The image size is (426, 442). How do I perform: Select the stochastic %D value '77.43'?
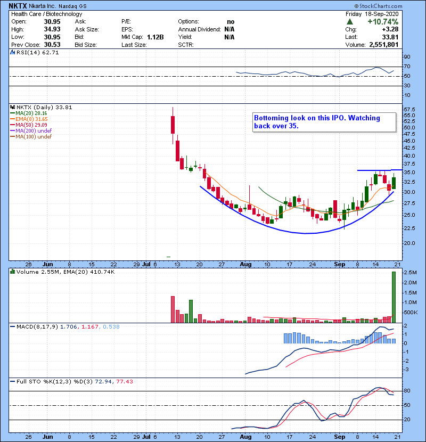[x=124, y=381]
